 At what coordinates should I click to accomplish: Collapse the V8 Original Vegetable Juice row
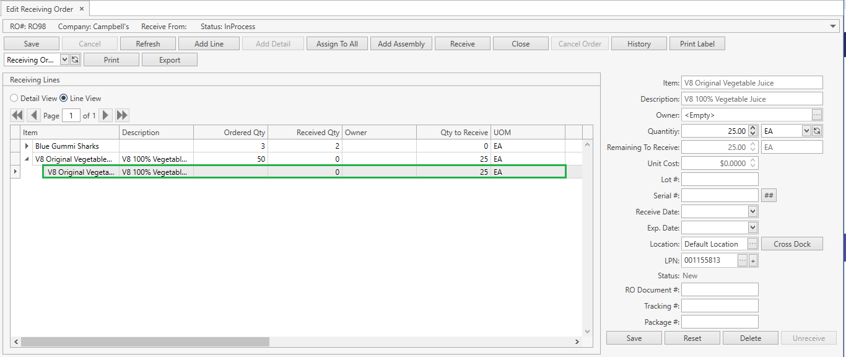27,159
